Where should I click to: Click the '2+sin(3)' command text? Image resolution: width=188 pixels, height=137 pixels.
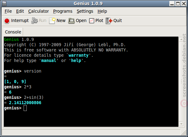(x=34, y=97)
